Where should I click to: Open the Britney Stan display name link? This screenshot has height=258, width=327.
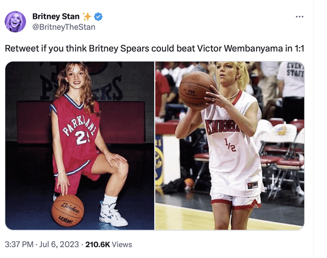(56, 17)
